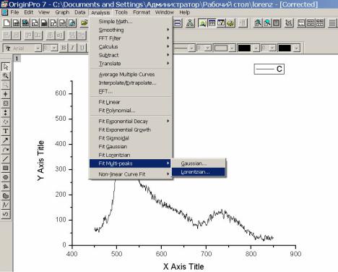
Task: Expand the FFT Filter submenu
Action: [131, 38]
